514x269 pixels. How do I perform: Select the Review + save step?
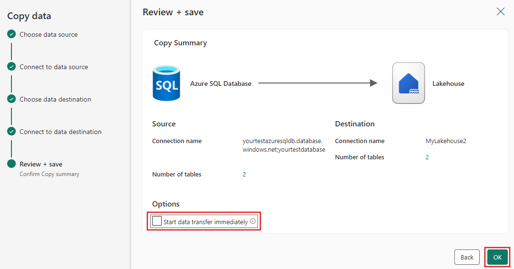point(41,165)
